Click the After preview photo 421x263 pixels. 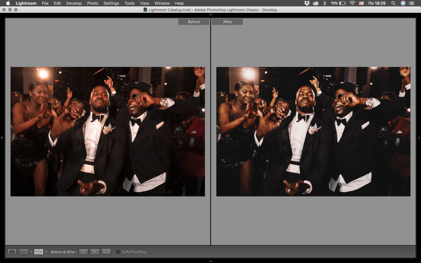point(313,131)
